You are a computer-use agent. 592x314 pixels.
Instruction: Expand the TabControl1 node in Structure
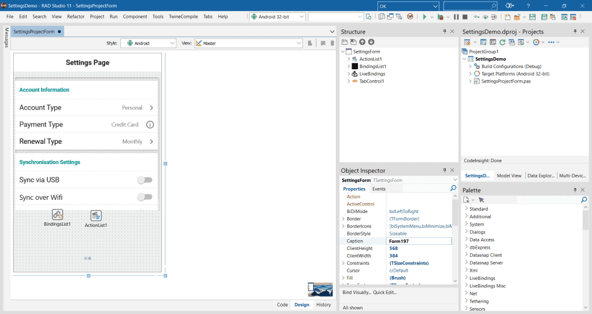(349, 81)
